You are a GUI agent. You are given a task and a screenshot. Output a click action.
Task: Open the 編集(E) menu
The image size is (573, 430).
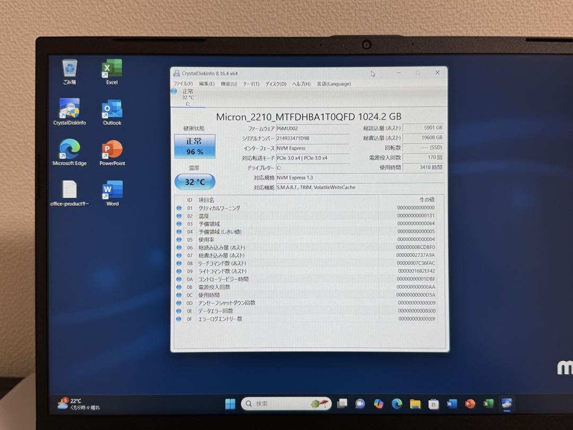pyautogui.click(x=207, y=84)
